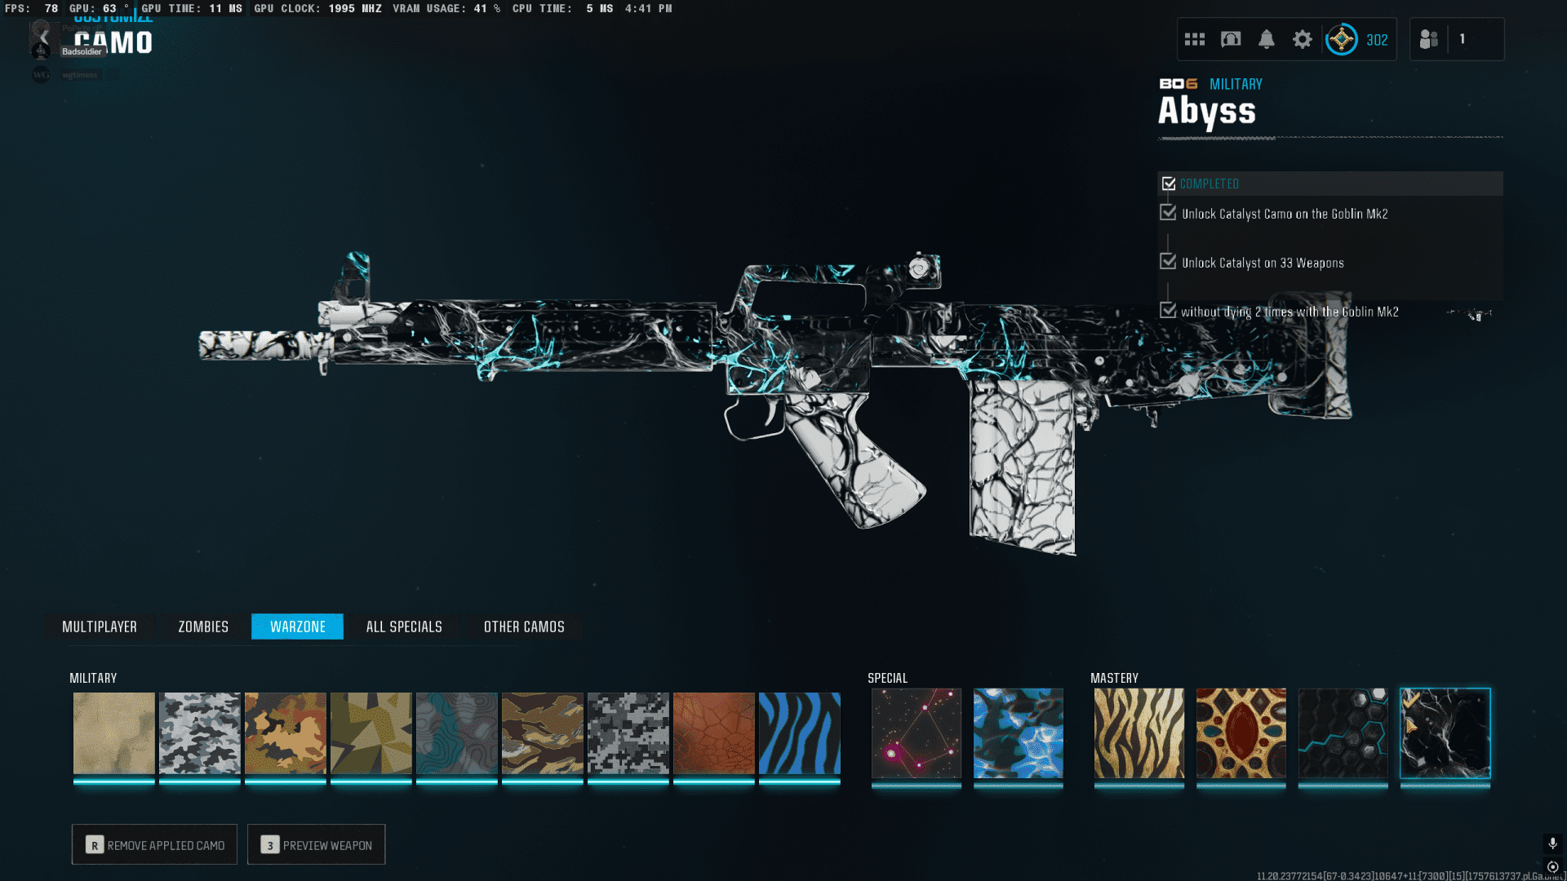Open the Other Camos tab
This screenshot has width=1567, height=881.
point(524,626)
